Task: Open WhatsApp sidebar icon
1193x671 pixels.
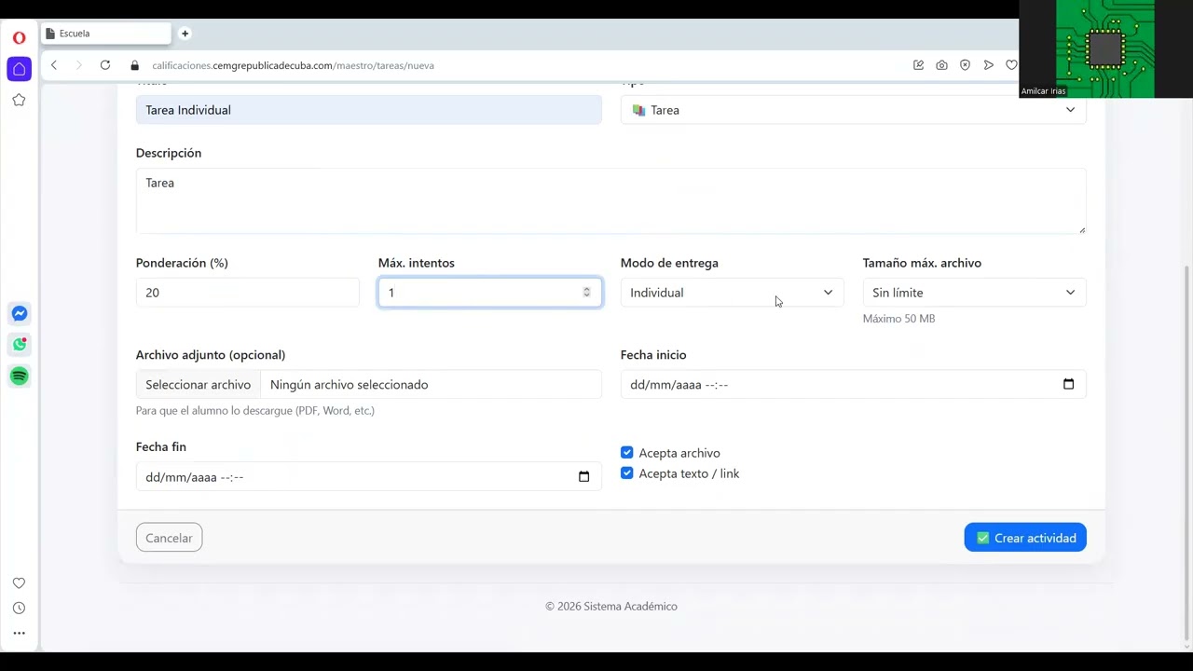Action: point(19,345)
